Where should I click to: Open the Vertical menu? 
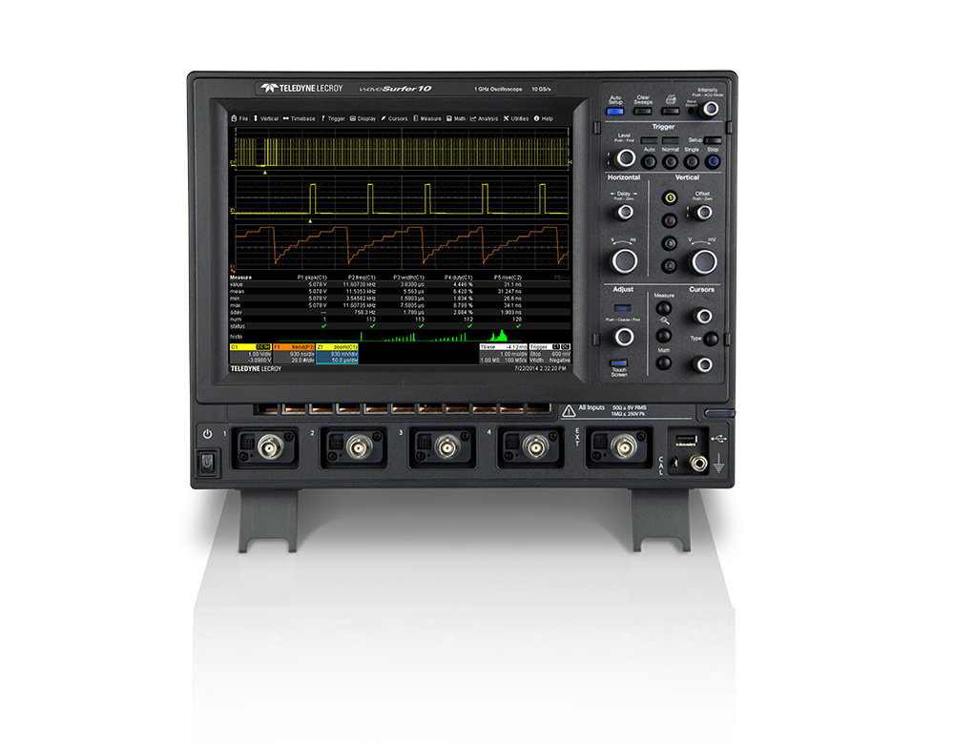pyautogui.click(x=266, y=118)
